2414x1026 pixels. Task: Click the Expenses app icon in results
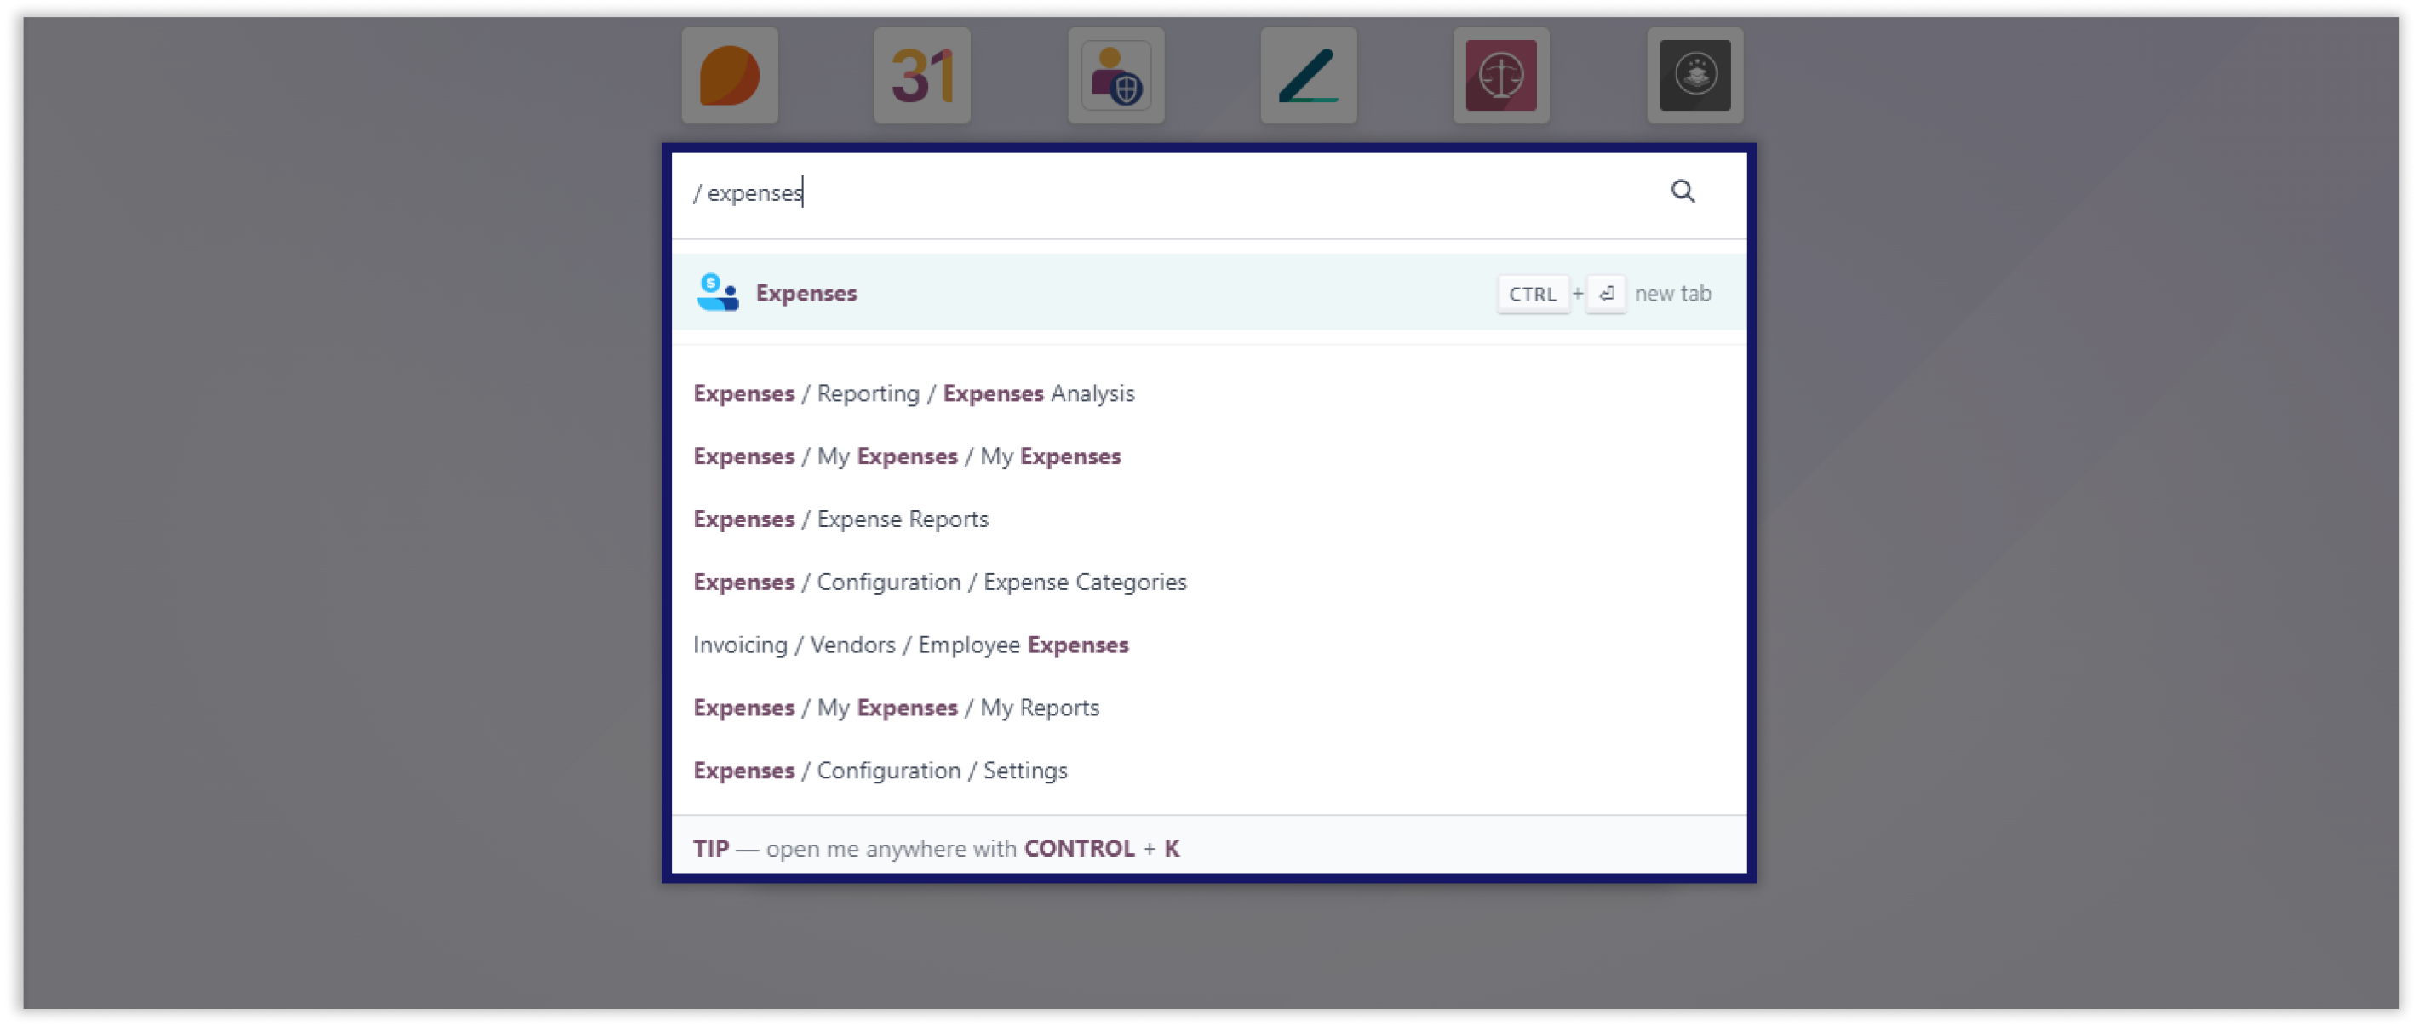tap(717, 293)
